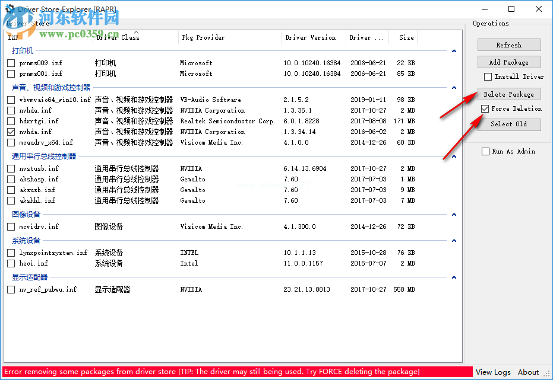The width and height of the screenshot is (553, 380).
Task: Collapse the 系统设备 driver group
Action: 454,241
